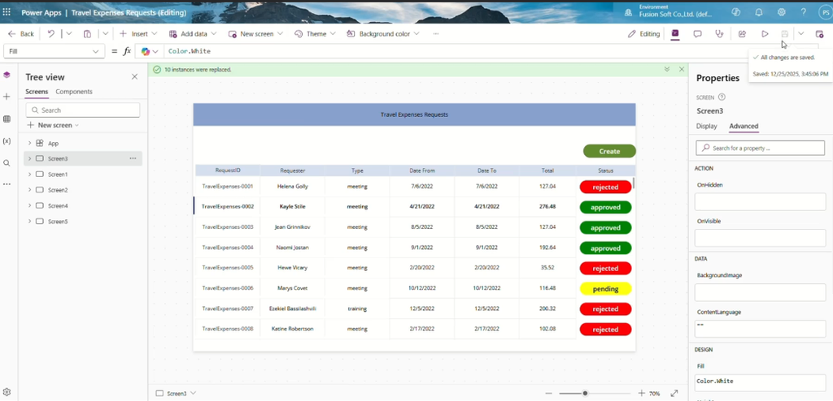Expand the Paste dropdown arrow

[106, 33]
